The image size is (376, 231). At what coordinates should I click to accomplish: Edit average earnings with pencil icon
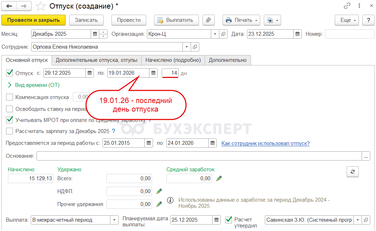(x=219, y=178)
